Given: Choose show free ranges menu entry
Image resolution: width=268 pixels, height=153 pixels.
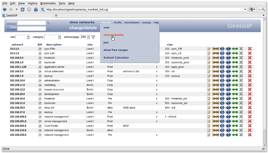Looking at the screenshot, I should point(116,50).
